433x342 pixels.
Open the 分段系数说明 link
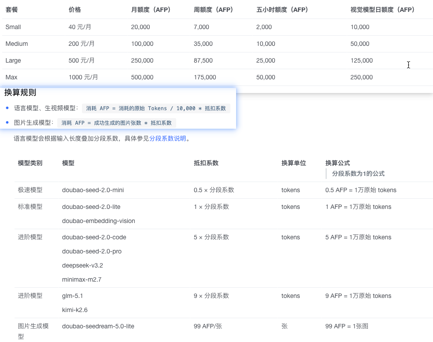[168, 138]
